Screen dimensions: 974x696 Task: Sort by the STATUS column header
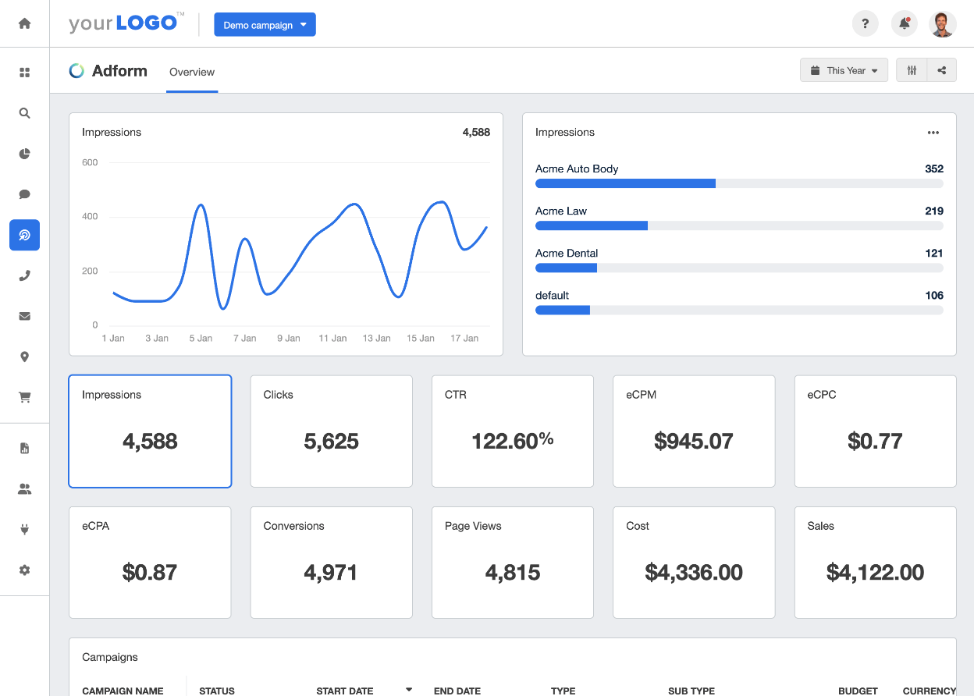click(x=217, y=691)
